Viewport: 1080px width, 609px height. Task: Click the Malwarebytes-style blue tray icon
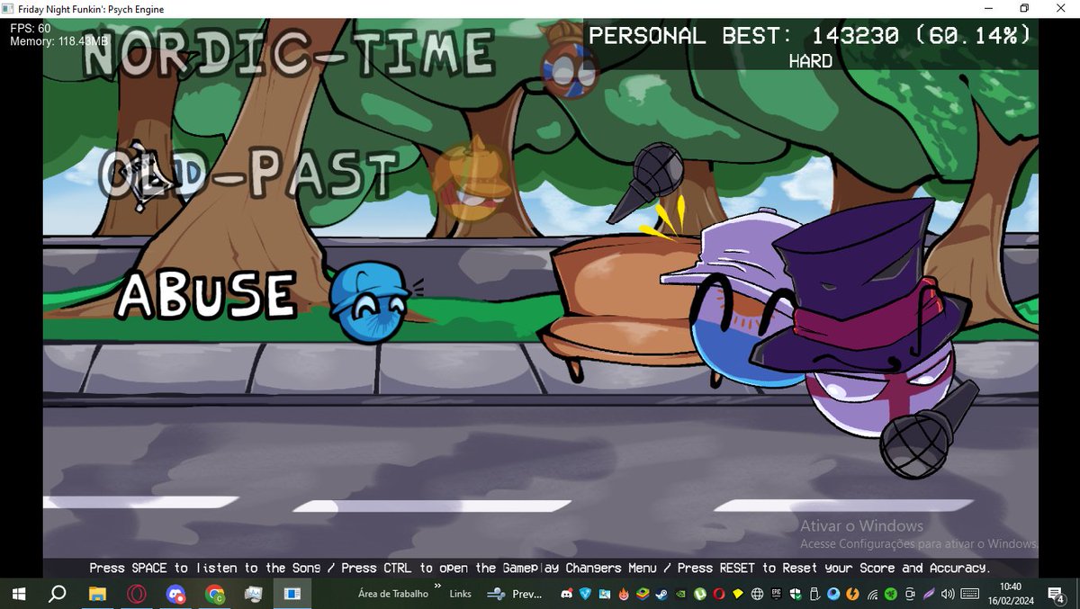[586, 594]
